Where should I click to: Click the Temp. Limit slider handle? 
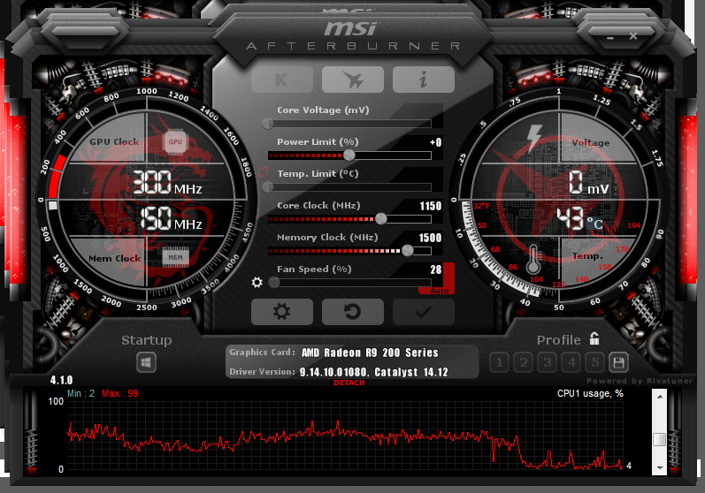[x=268, y=186]
